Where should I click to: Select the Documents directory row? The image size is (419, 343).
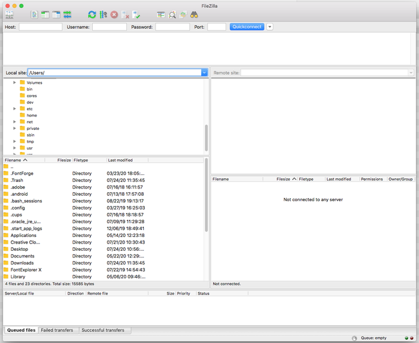point(103,256)
